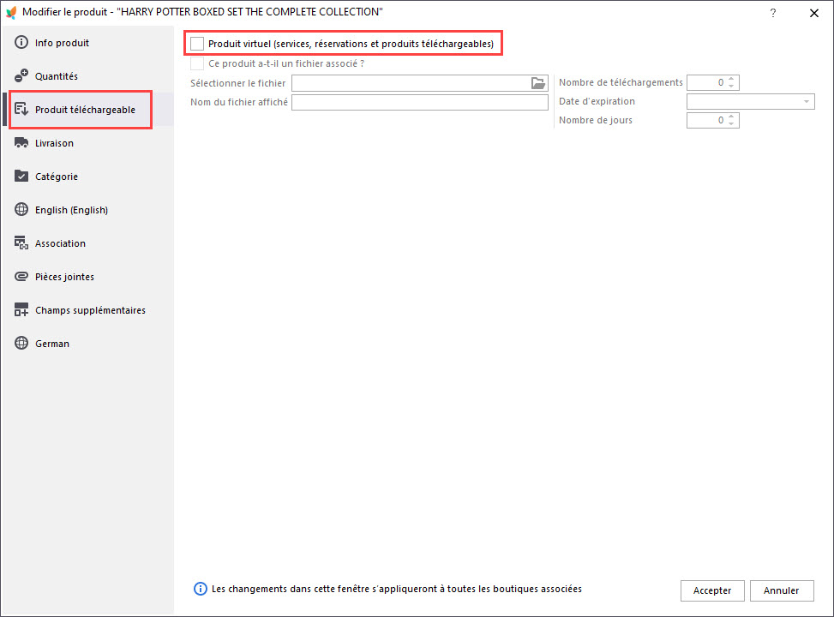Open the Info produit tab

[87, 43]
